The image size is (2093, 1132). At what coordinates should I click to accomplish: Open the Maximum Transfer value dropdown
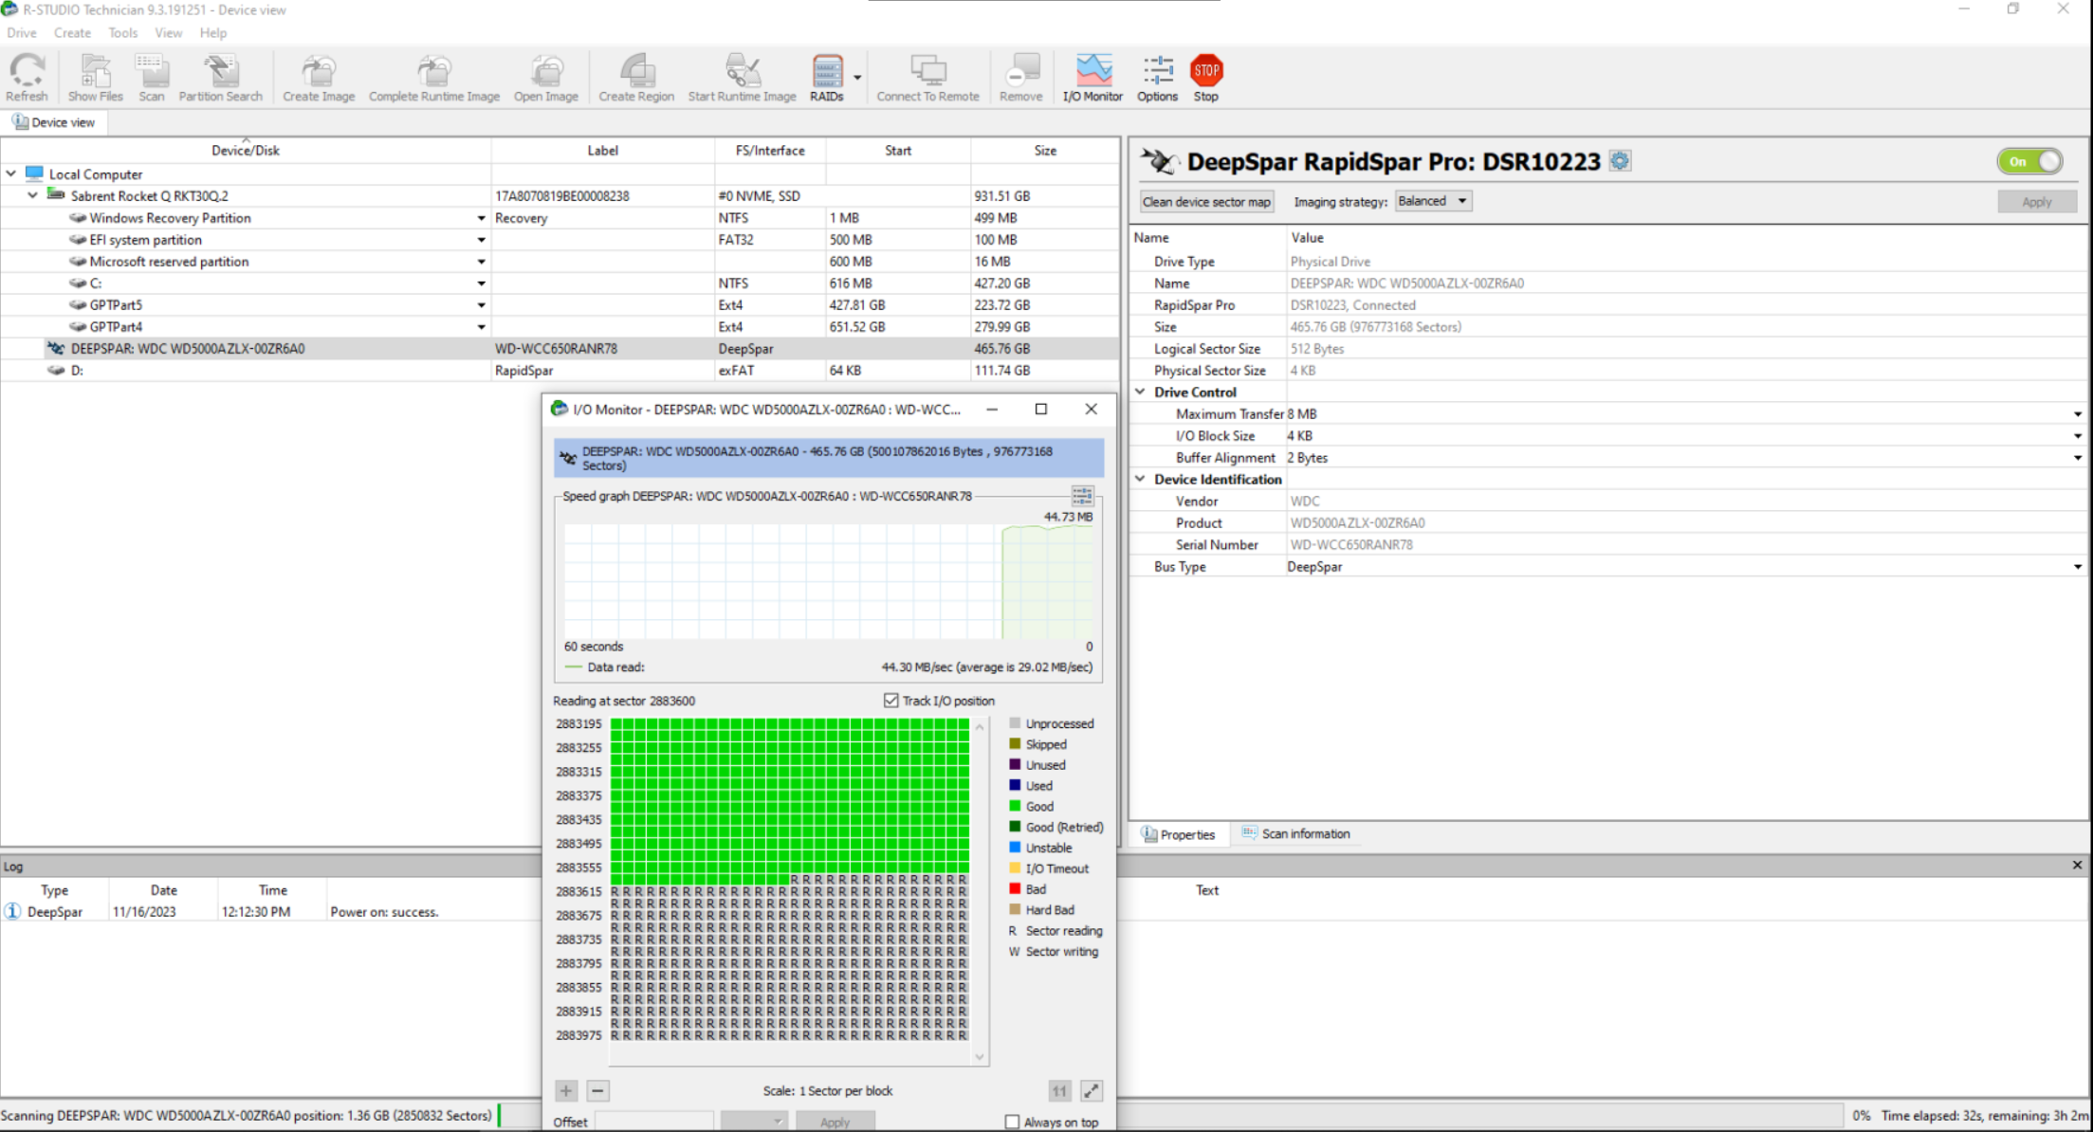pyautogui.click(x=2077, y=414)
